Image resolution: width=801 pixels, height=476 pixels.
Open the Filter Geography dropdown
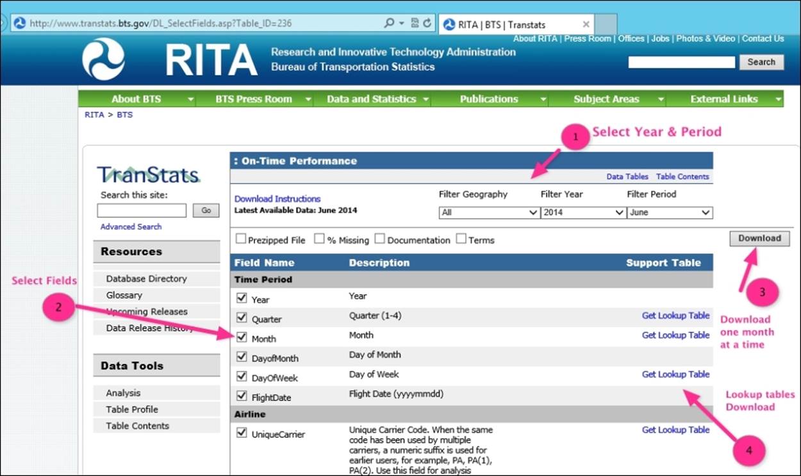point(489,212)
